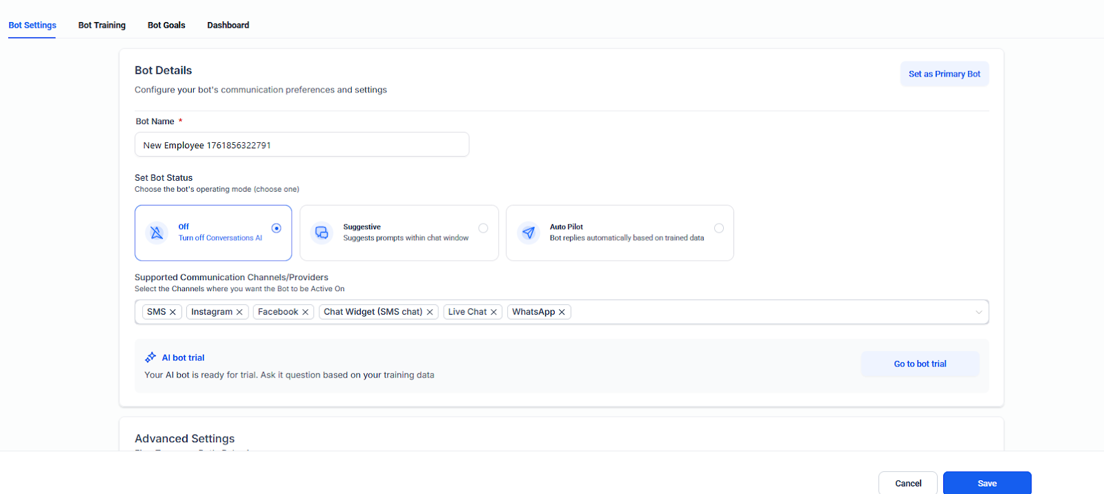Click the Bot Name input field
Screen dimensions: 1104x494
pos(302,145)
